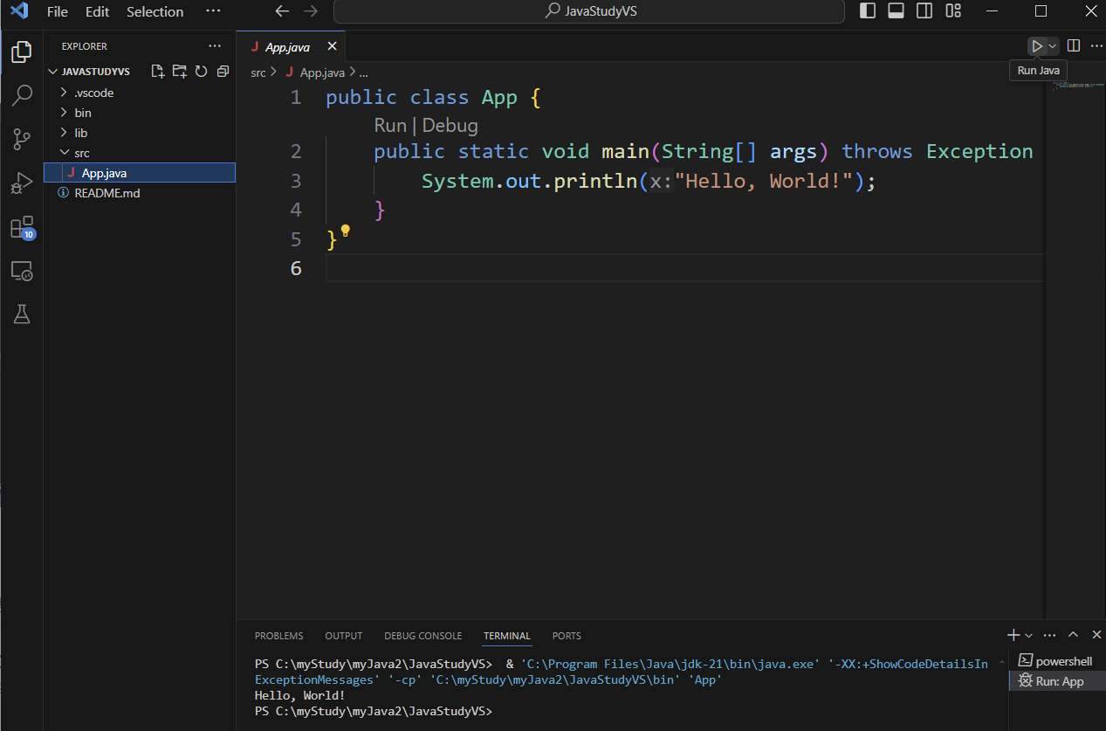
Task: Split the editor to the right
Action: 1074,46
